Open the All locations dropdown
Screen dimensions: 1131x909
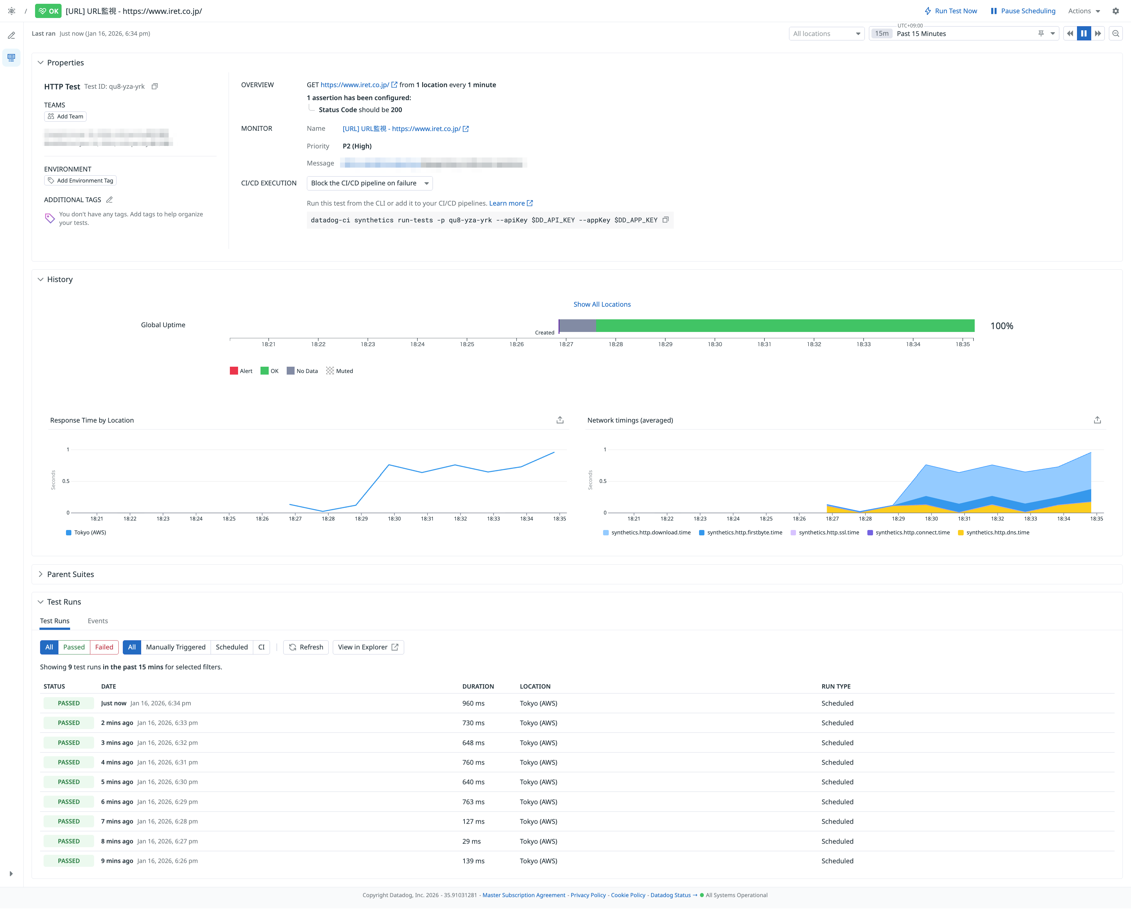pos(826,33)
